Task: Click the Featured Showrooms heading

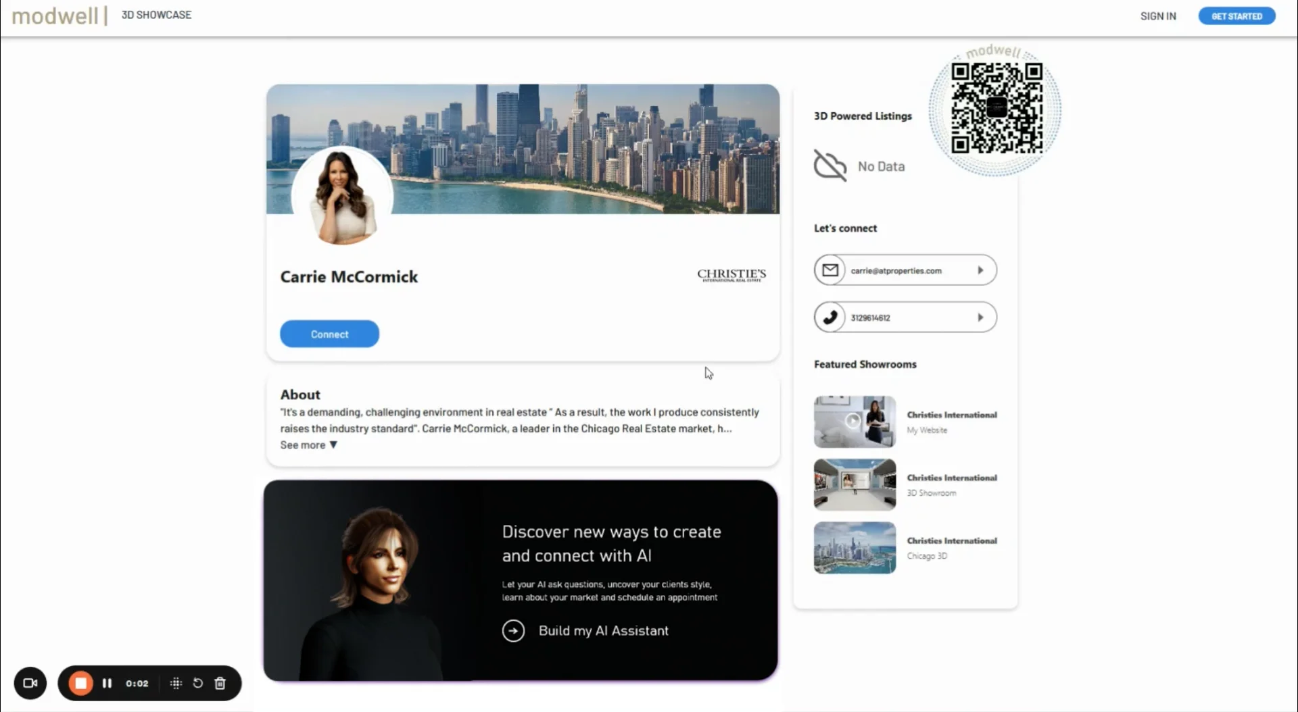Action: [865, 364]
